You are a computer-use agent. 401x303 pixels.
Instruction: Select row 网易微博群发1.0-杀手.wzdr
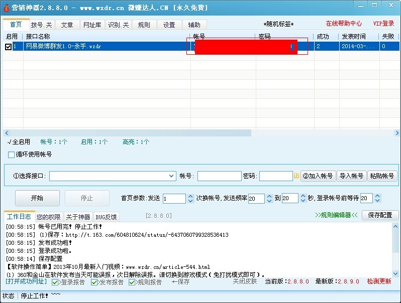(x=202, y=47)
